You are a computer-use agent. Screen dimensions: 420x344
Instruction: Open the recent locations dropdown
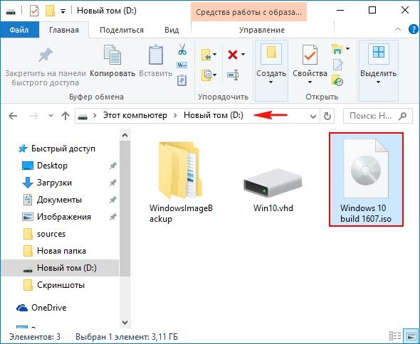click(51, 116)
